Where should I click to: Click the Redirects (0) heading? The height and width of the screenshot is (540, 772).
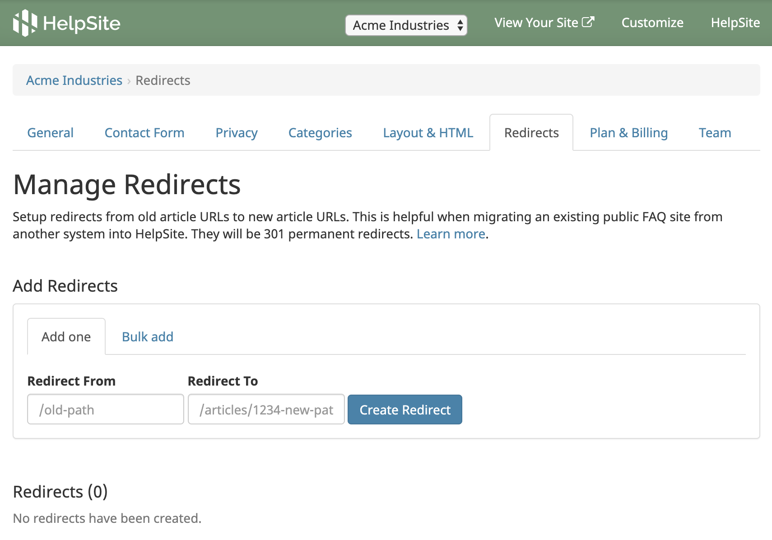pyautogui.click(x=60, y=492)
